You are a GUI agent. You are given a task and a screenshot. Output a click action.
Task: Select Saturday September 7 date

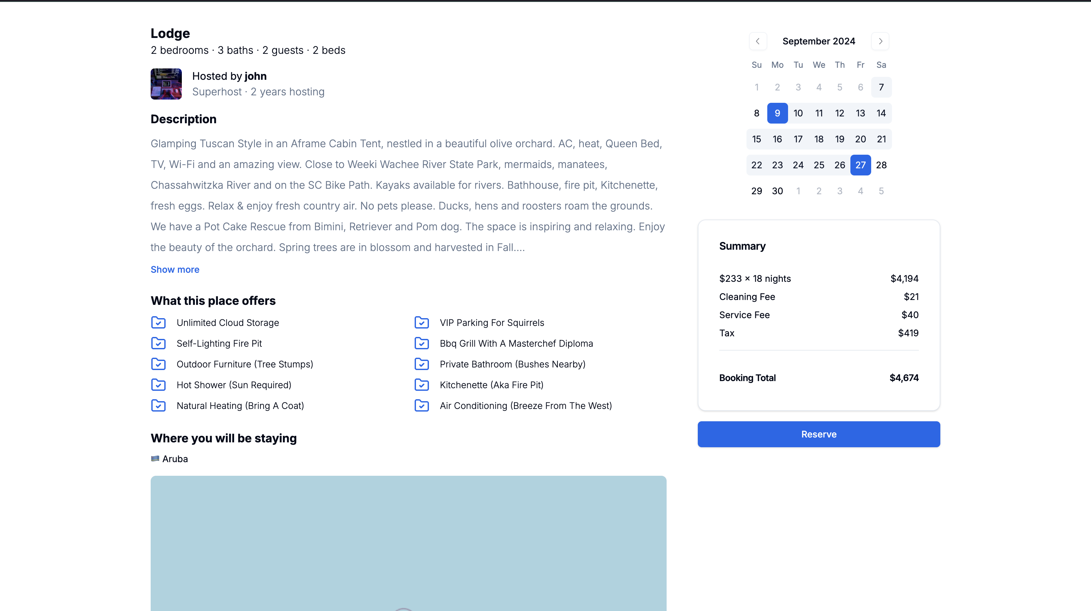click(881, 87)
